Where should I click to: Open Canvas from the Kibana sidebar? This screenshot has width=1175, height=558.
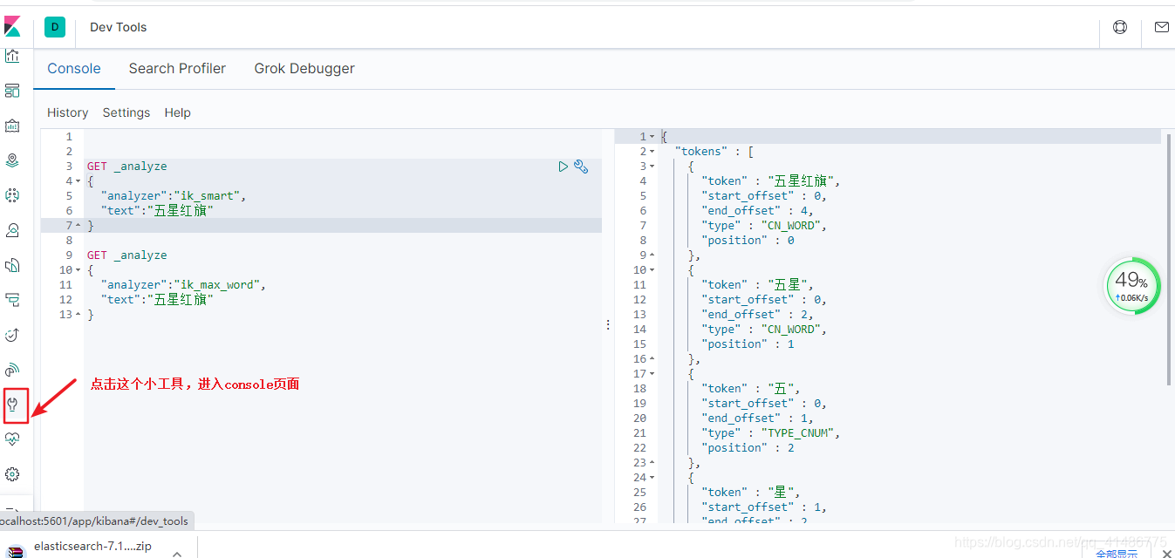(x=12, y=126)
